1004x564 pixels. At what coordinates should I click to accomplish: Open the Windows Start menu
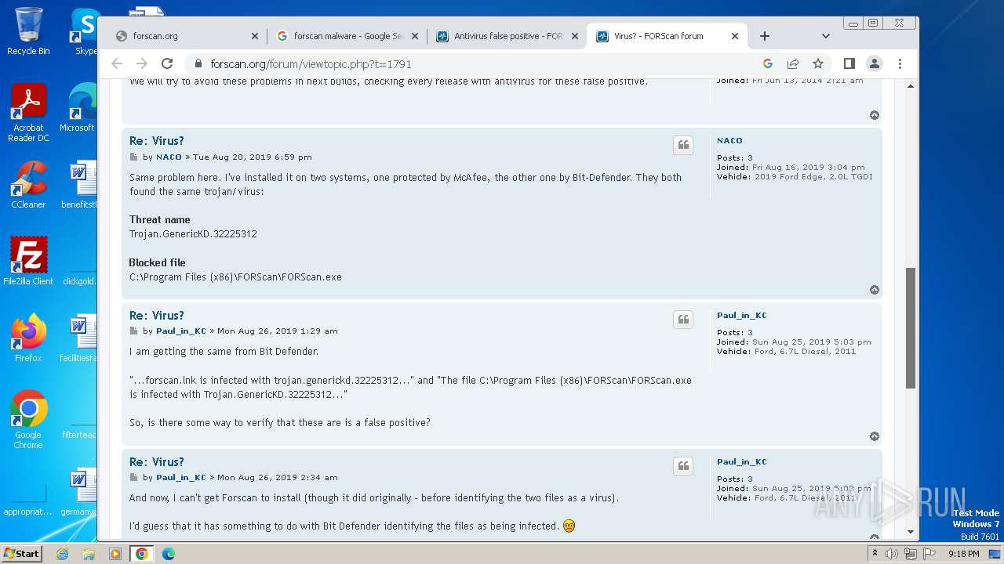21,553
